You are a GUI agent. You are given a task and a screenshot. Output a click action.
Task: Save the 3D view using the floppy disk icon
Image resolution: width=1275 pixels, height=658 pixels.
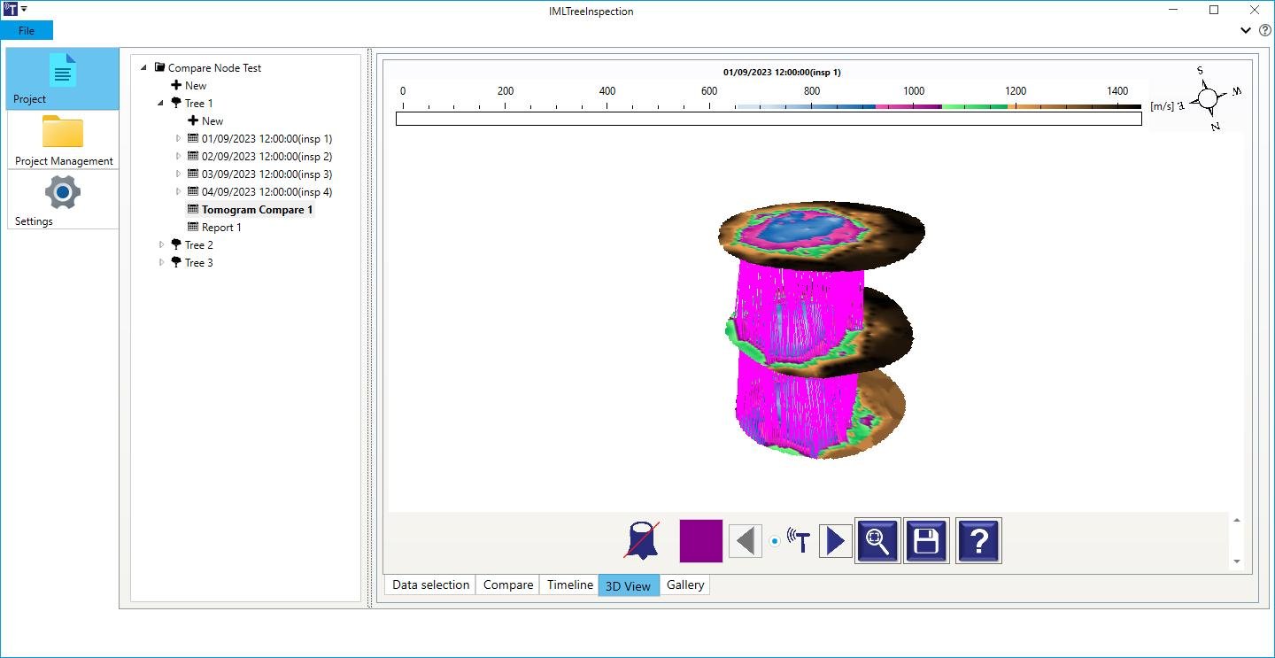[926, 540]
